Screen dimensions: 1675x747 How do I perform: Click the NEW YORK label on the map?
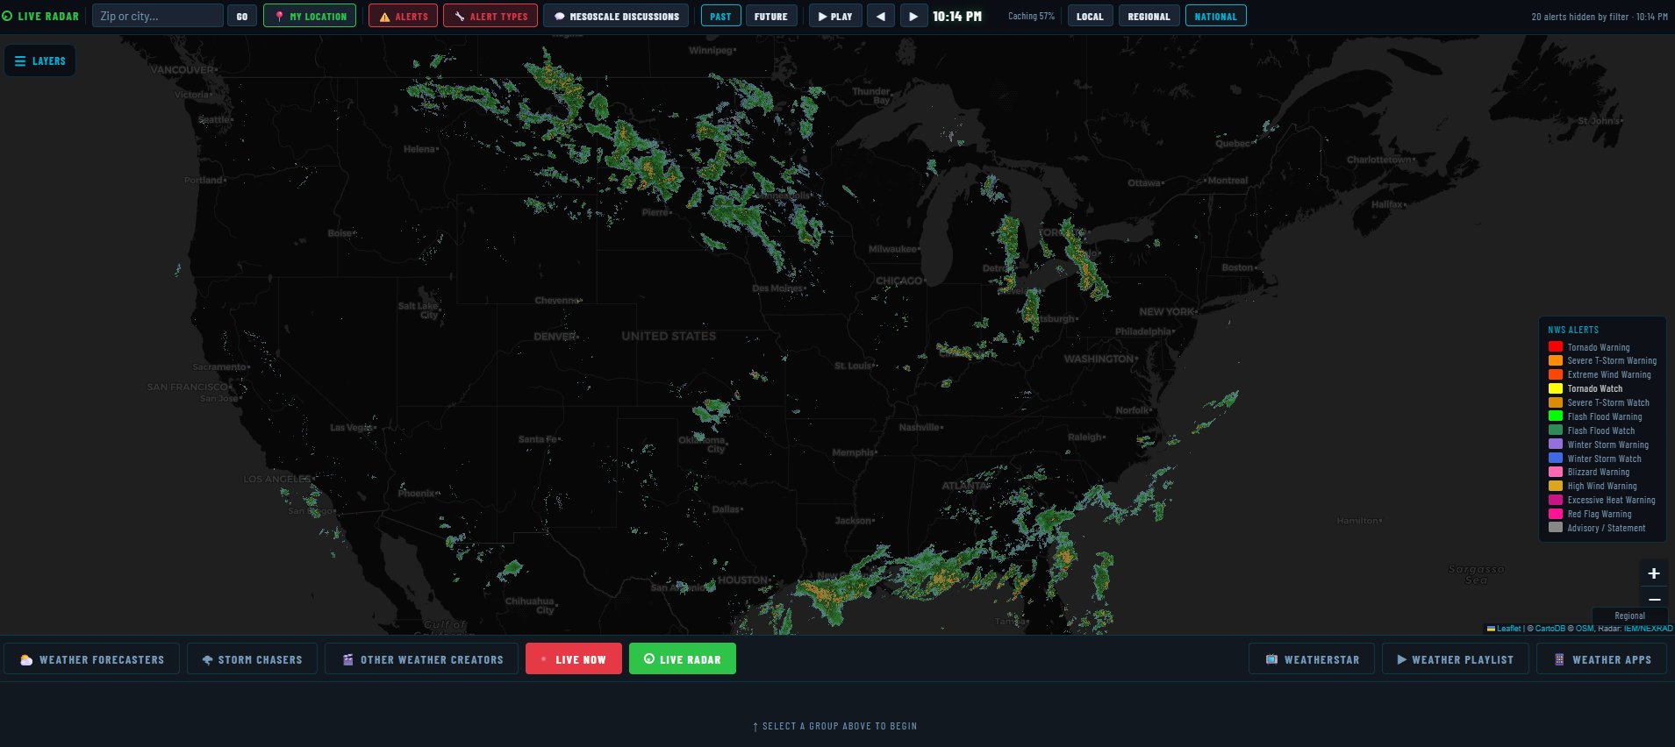click(1166, 311)
